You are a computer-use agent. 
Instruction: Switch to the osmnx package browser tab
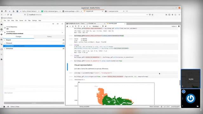[x=72, y=11]
